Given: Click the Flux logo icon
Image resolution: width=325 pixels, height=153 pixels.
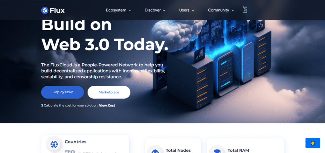Looking at the screenshot, I should 45,10.
